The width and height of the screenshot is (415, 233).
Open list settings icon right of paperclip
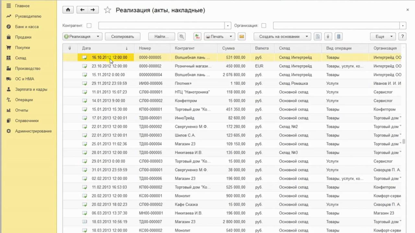[338, 37]
